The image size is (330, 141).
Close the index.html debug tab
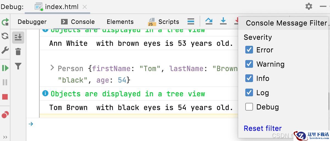tap(85, 7)
